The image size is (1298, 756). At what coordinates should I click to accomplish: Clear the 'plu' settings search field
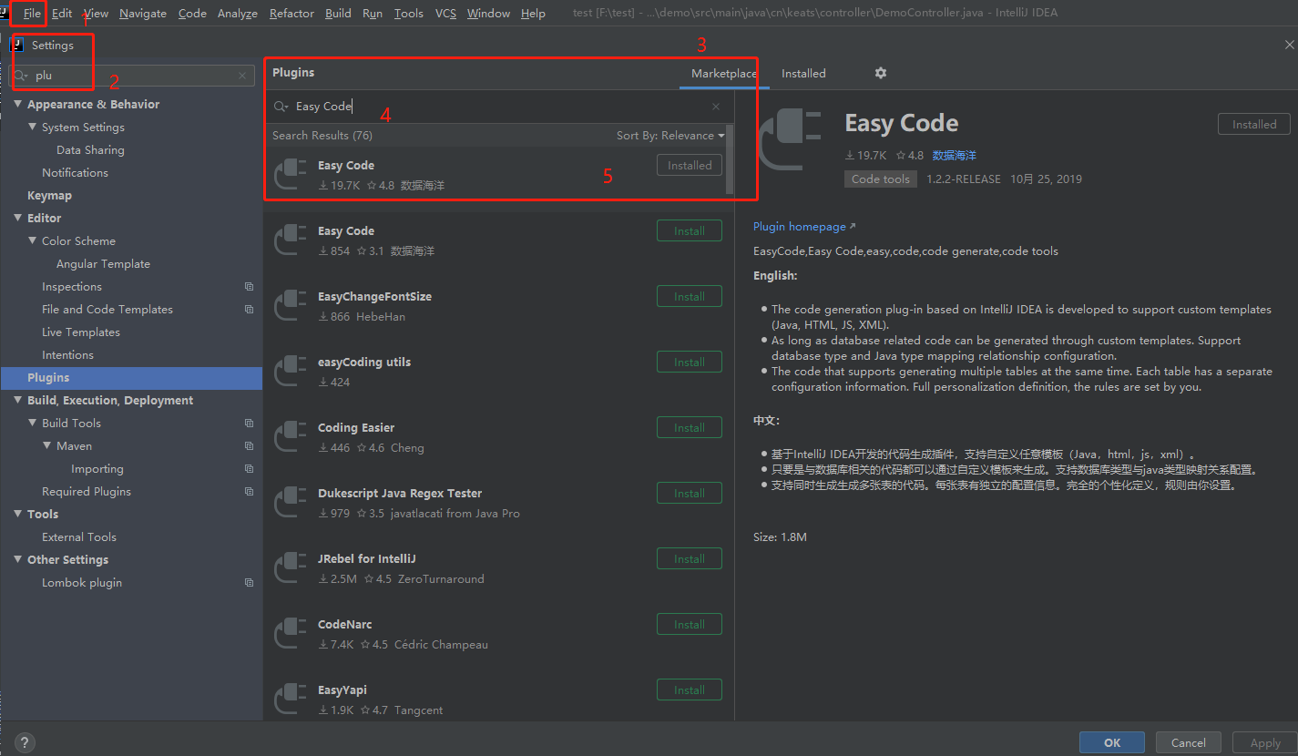coord(241,76)
